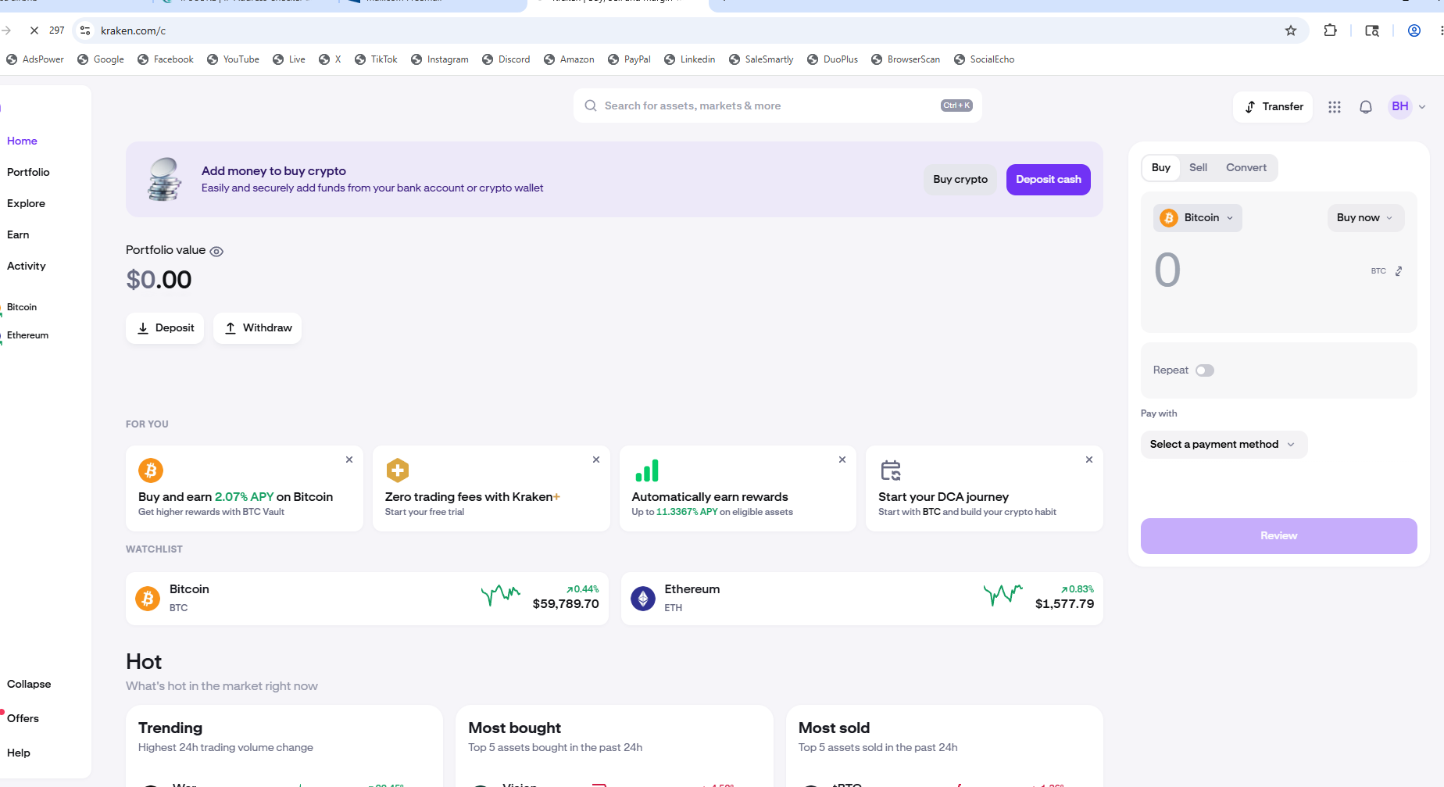Collapse the sidebar
Viewport: 1444px width, 787px height.
tap(29, 684)
